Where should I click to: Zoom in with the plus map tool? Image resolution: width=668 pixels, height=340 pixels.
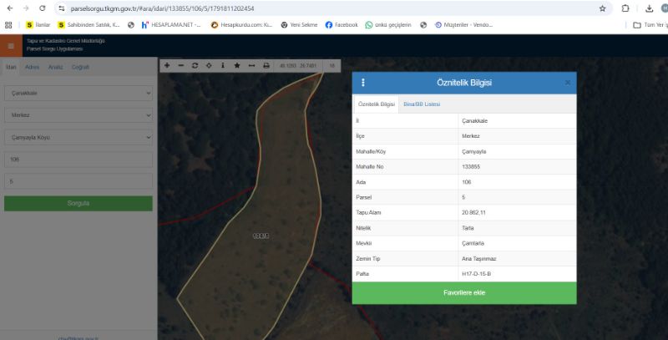(167, 66)
